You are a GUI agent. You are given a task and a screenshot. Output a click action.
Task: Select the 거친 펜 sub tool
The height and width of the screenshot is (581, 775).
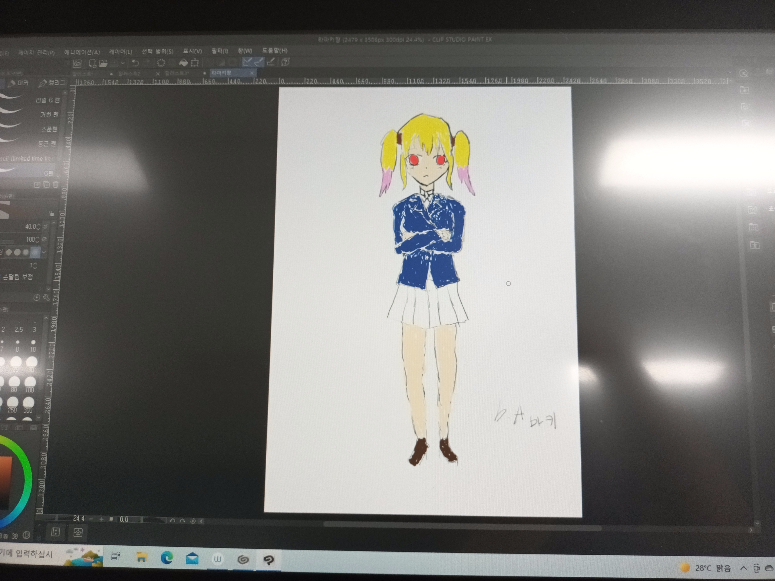[49, 115]
